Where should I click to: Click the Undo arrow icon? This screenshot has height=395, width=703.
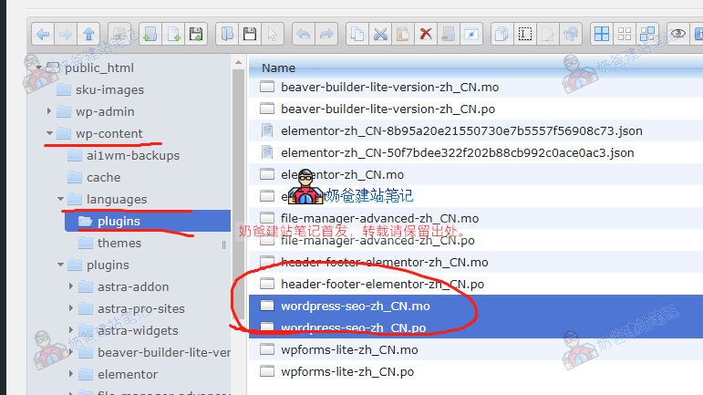click(x=303, y=35)
